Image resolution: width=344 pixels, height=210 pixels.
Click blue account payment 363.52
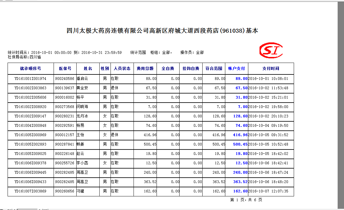click(240, 182)
